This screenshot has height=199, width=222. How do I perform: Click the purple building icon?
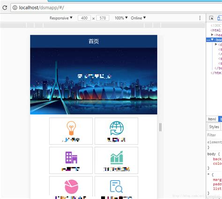[x=71, y=158]
